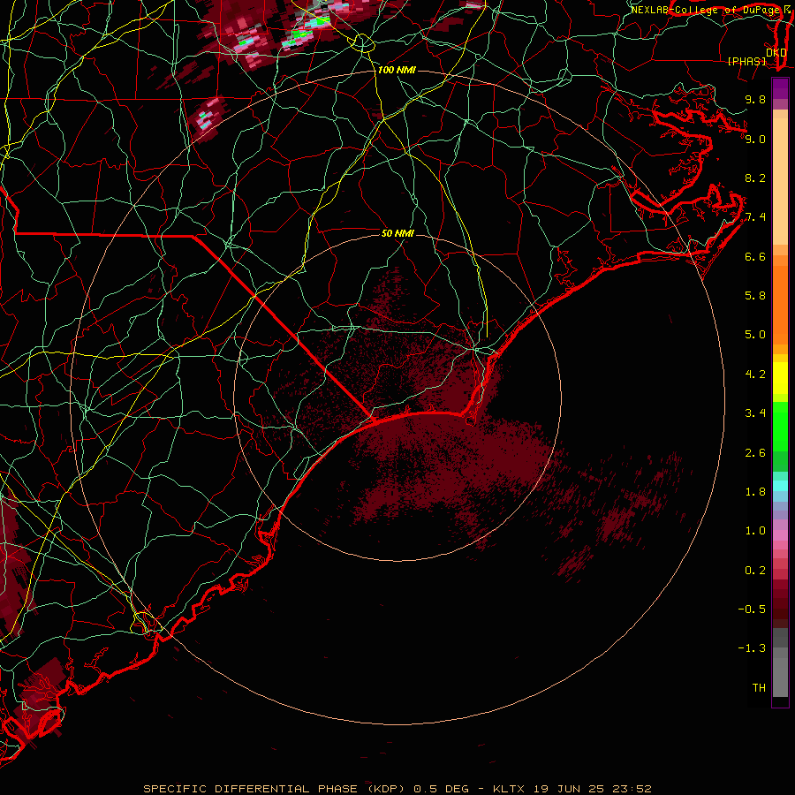Click the "50 NMI" range ring label
795x795 pixels.
click(397, 233)
